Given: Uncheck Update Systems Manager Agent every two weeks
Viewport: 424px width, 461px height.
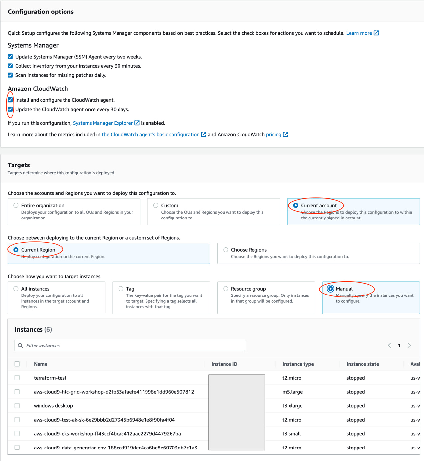Looking at the screenshot, I should (x=10, y=56).
